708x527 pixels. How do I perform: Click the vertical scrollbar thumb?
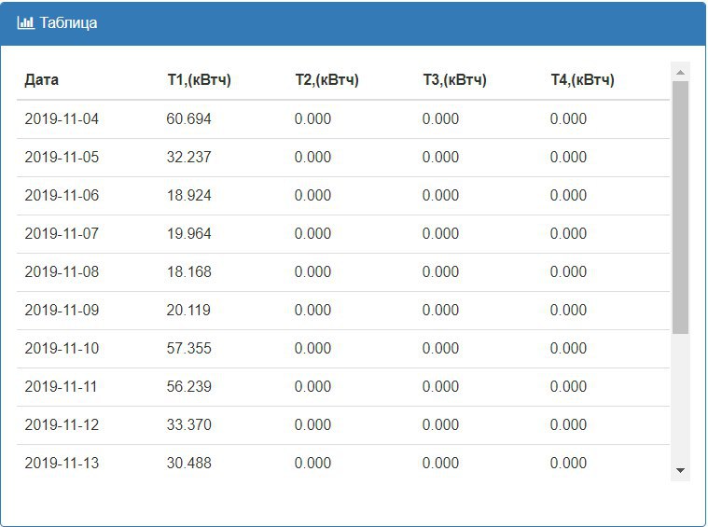tap(680, 208)
